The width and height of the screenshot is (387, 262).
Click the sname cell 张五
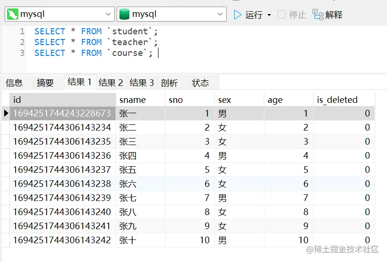141,170
